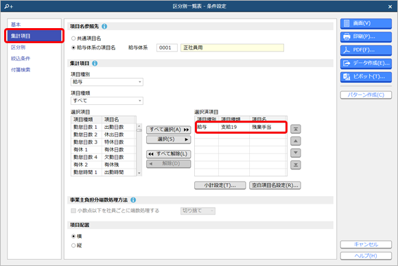Viewport: 398px width, 266px height.
Task: Click the info icon beside 事業主負担分端数処理方法
Action: [133, 200]
